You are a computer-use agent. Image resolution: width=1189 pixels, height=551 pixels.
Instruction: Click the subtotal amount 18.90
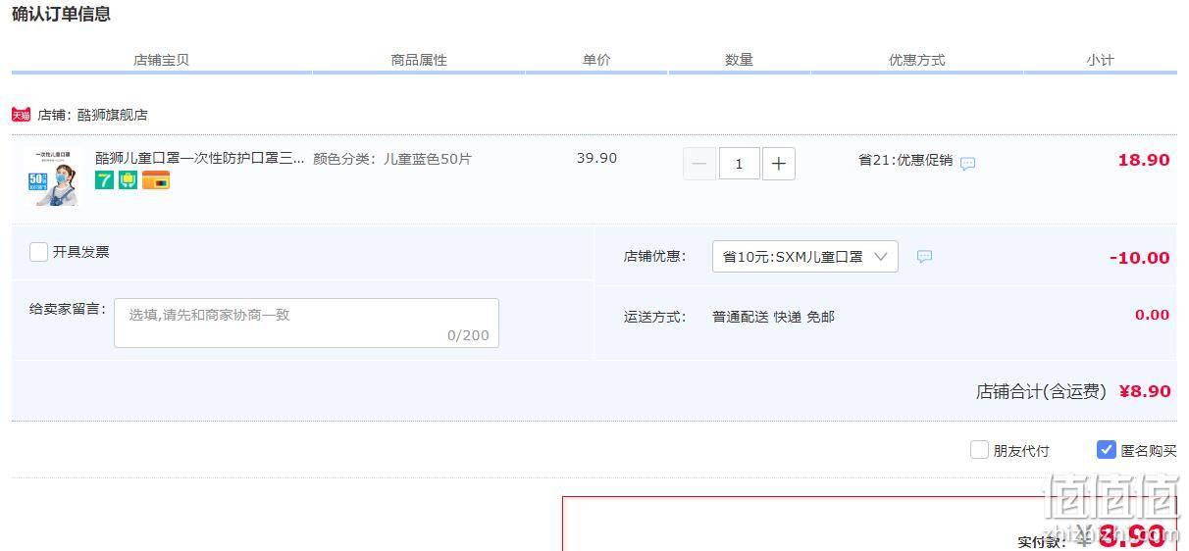coord(1144,160)
